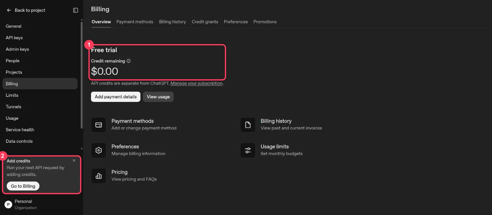Image resolution: width=492 pixels, height=215 pixels.
Task: Click the Pricing bar chart icon
Action: 99,176
